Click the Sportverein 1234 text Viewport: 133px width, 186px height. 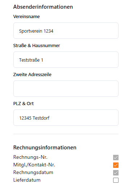click(36, 31)
